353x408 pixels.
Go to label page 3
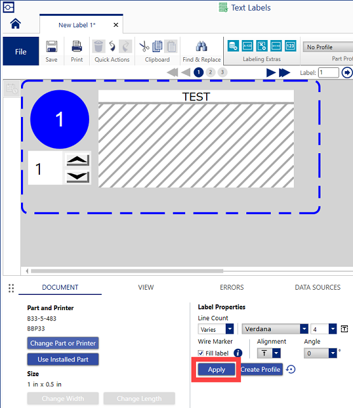(222, 72)
